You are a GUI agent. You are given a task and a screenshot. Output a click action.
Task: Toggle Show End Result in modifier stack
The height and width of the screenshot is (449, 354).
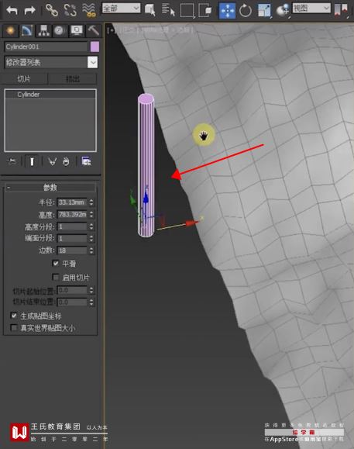tap(32, 162)
